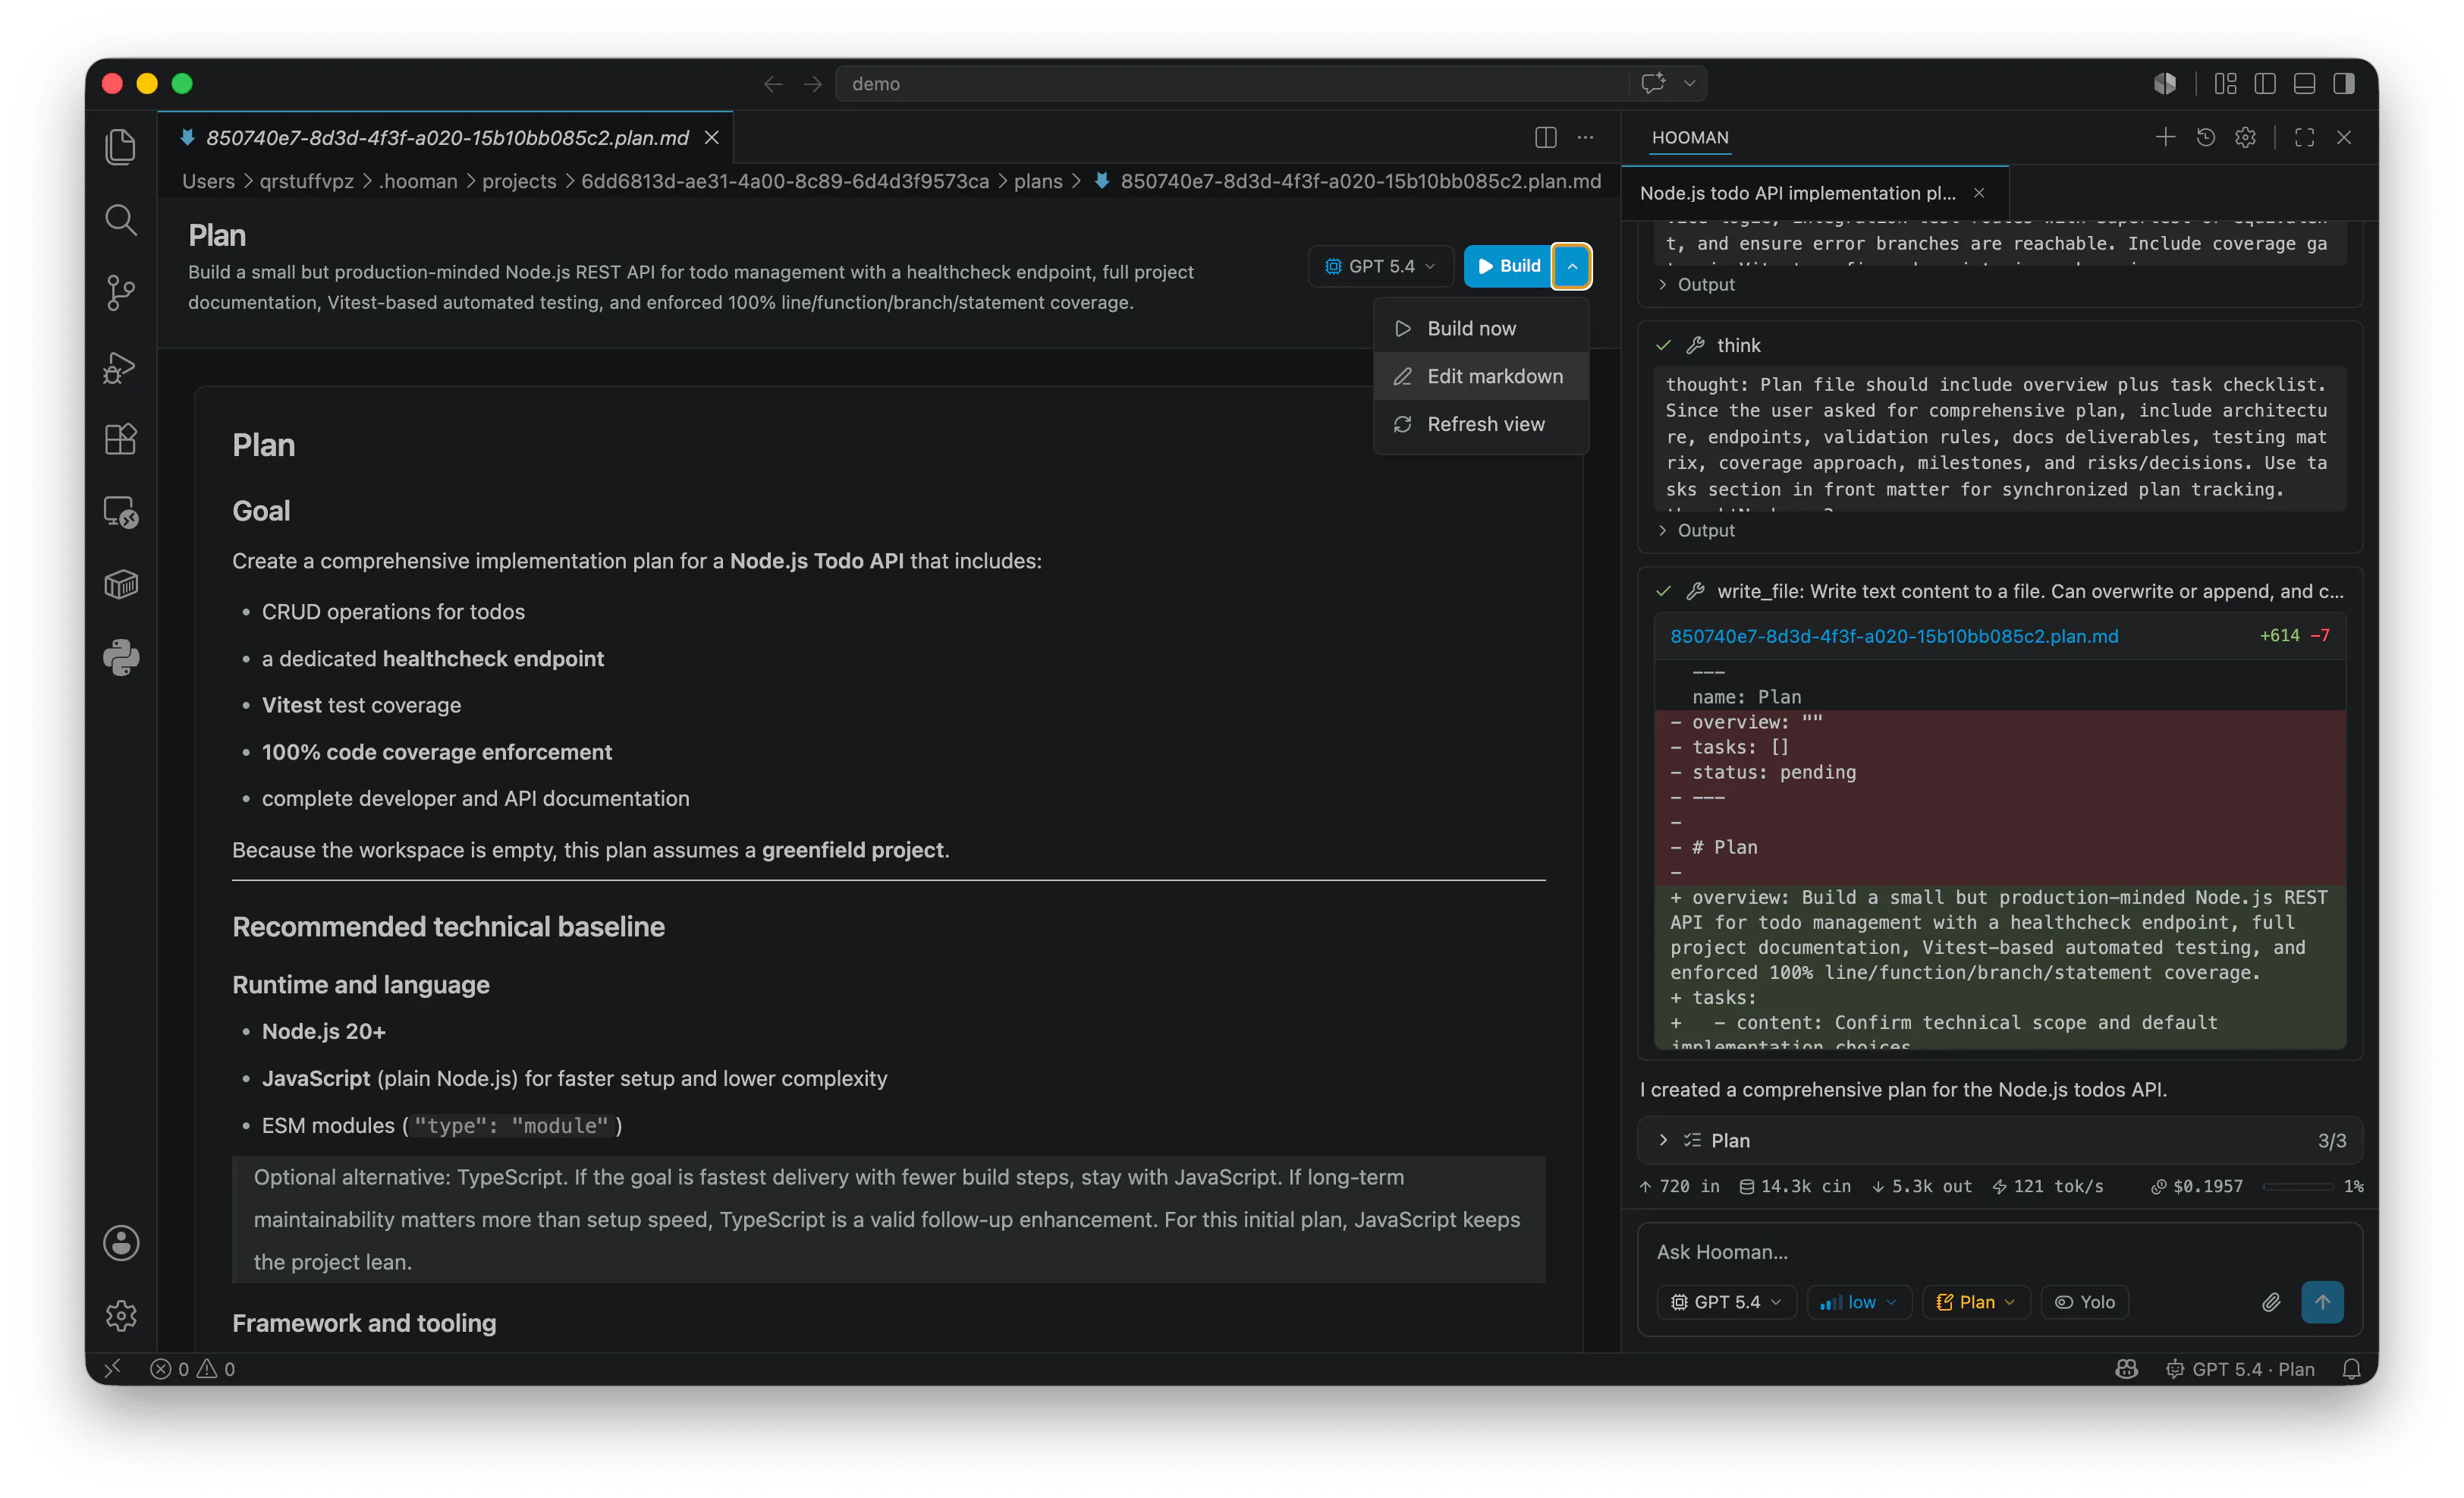The image size is (2464, 1498).
Task: Open Accounts icon at bottom of activity bar
Action: point(121,1243)
